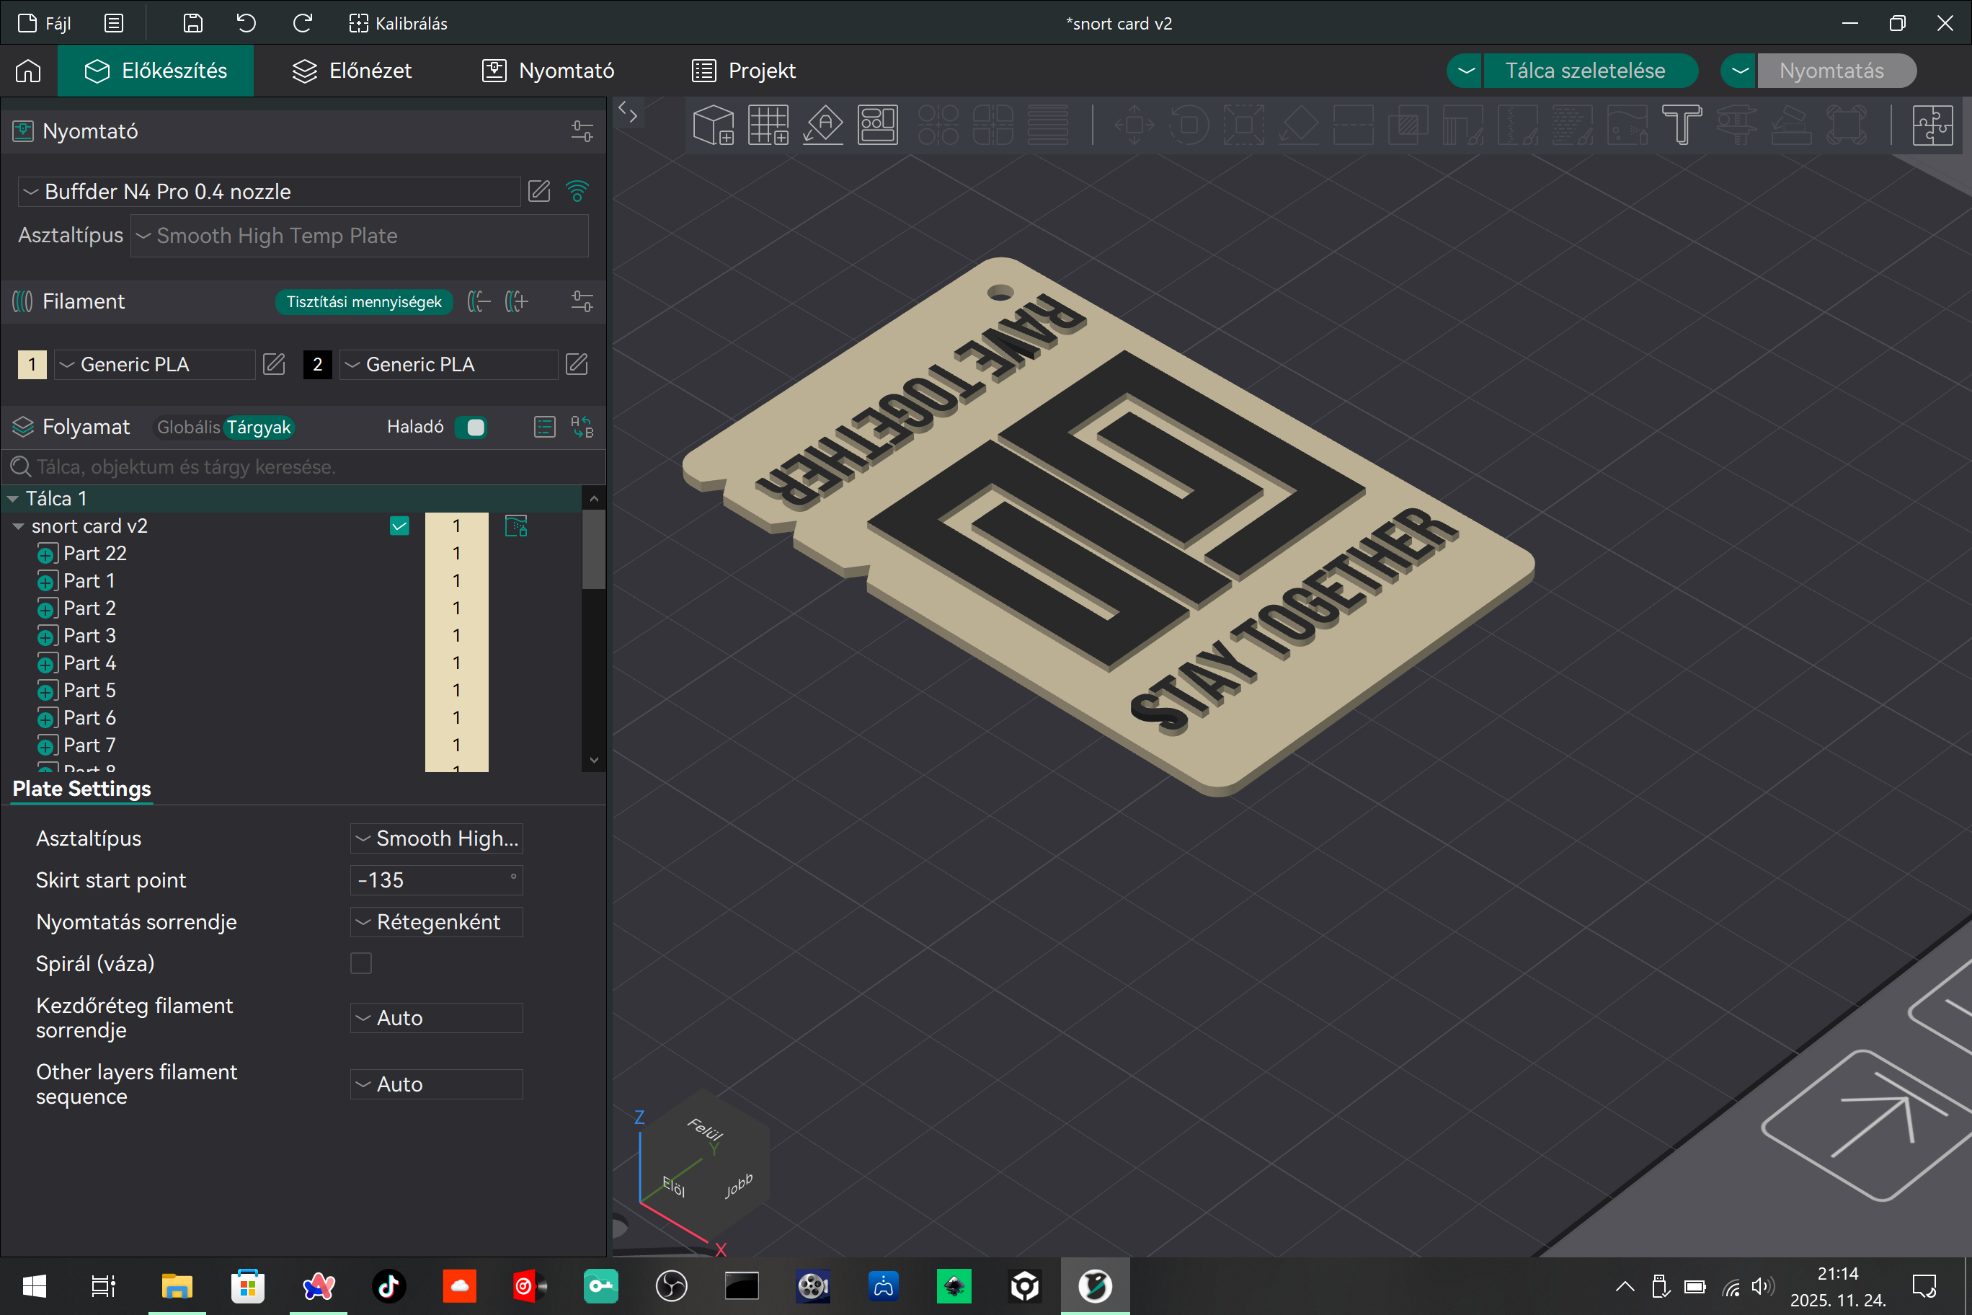Uncheck the snort card v2 printable checkbox

(x=399, y=526)
